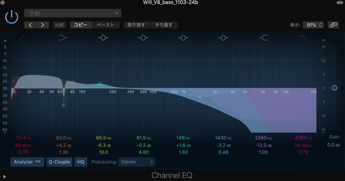
Task: Click the コピー copy button
Action: coord(81,25)
